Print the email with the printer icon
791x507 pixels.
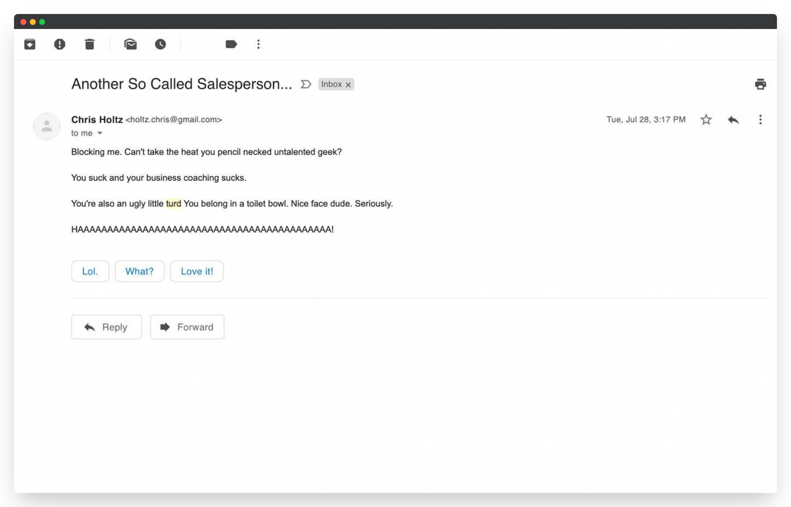[761, 85]
